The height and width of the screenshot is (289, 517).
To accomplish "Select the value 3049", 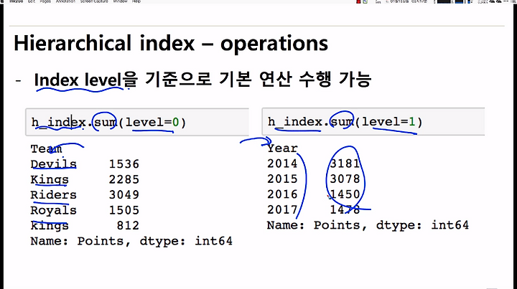I will pos(124,194).
